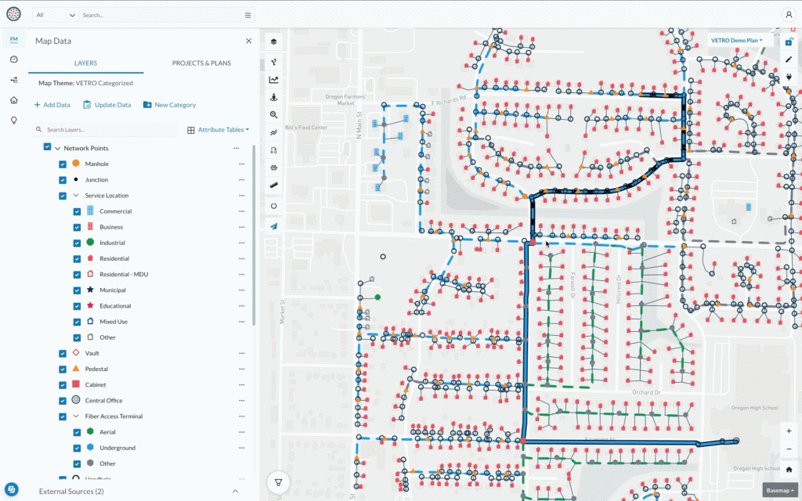Toggle the Junction layer checkbox
Image resolution: width=802 pixels, height=501 pixels.
[x=63, y=180]
